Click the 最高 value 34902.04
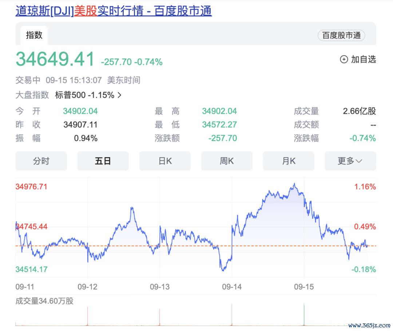 coord(219,111)
